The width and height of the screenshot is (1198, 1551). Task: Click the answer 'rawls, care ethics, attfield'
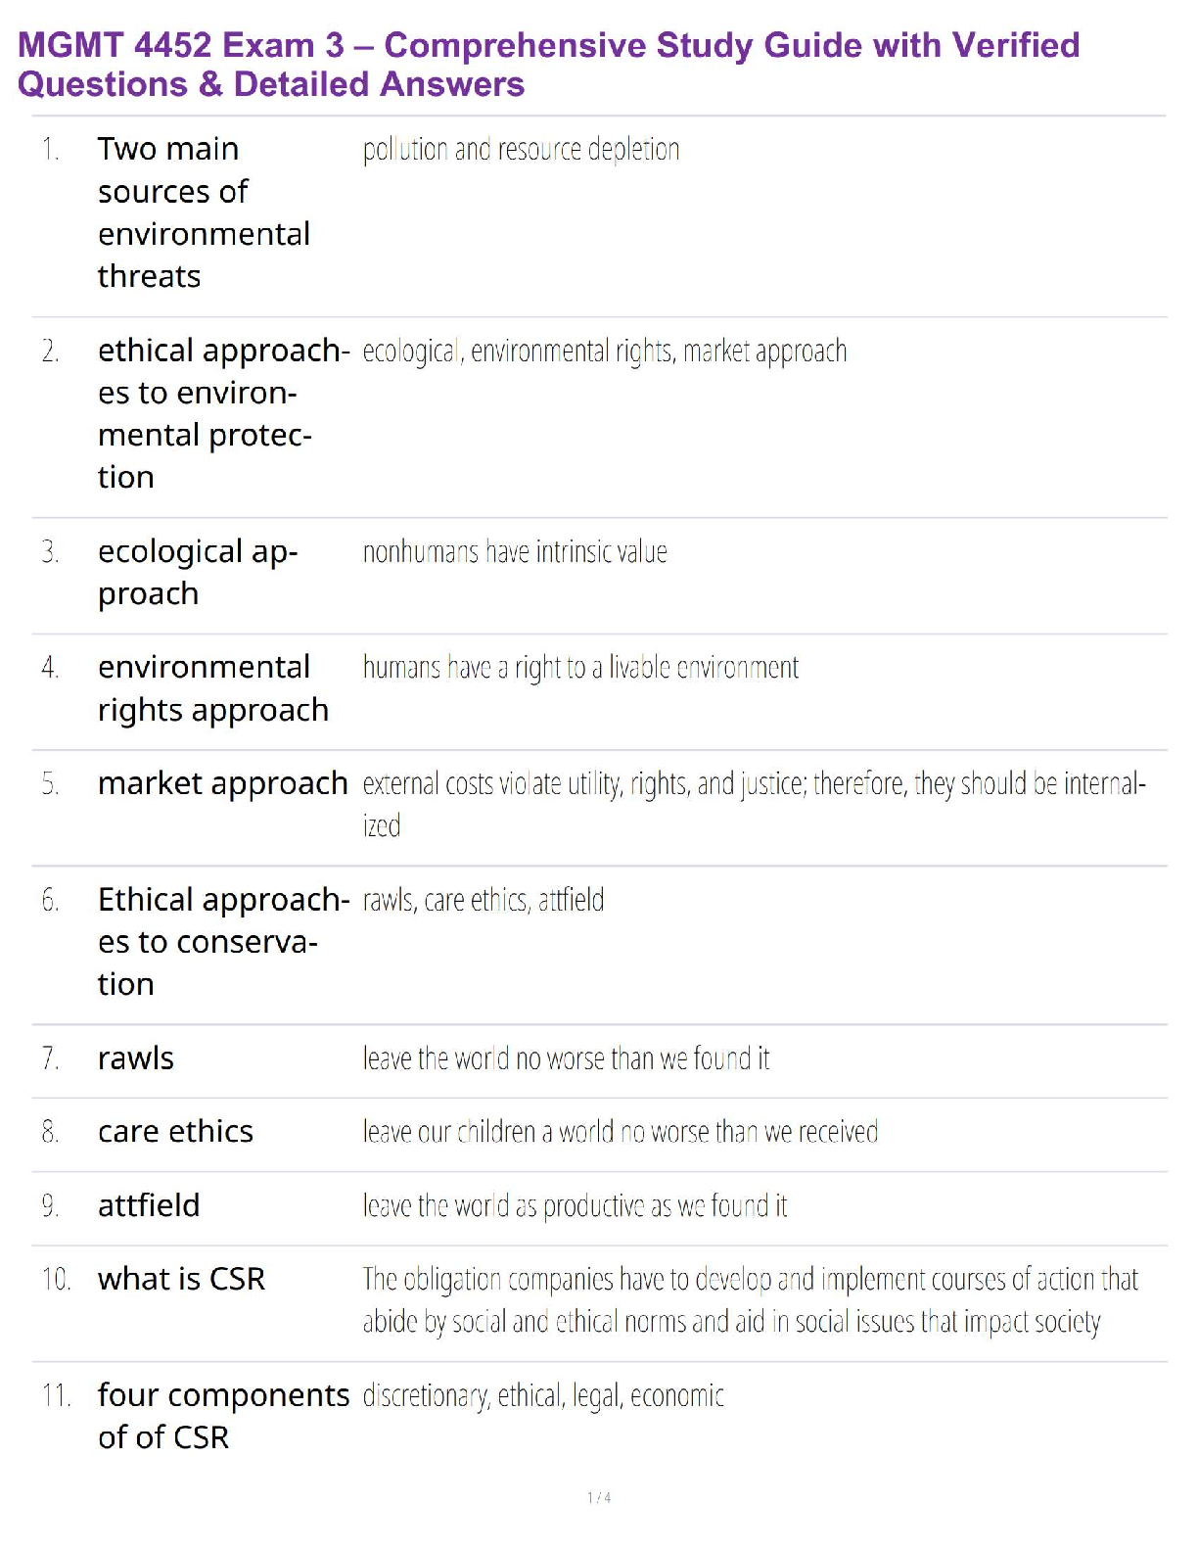(484, 900)
